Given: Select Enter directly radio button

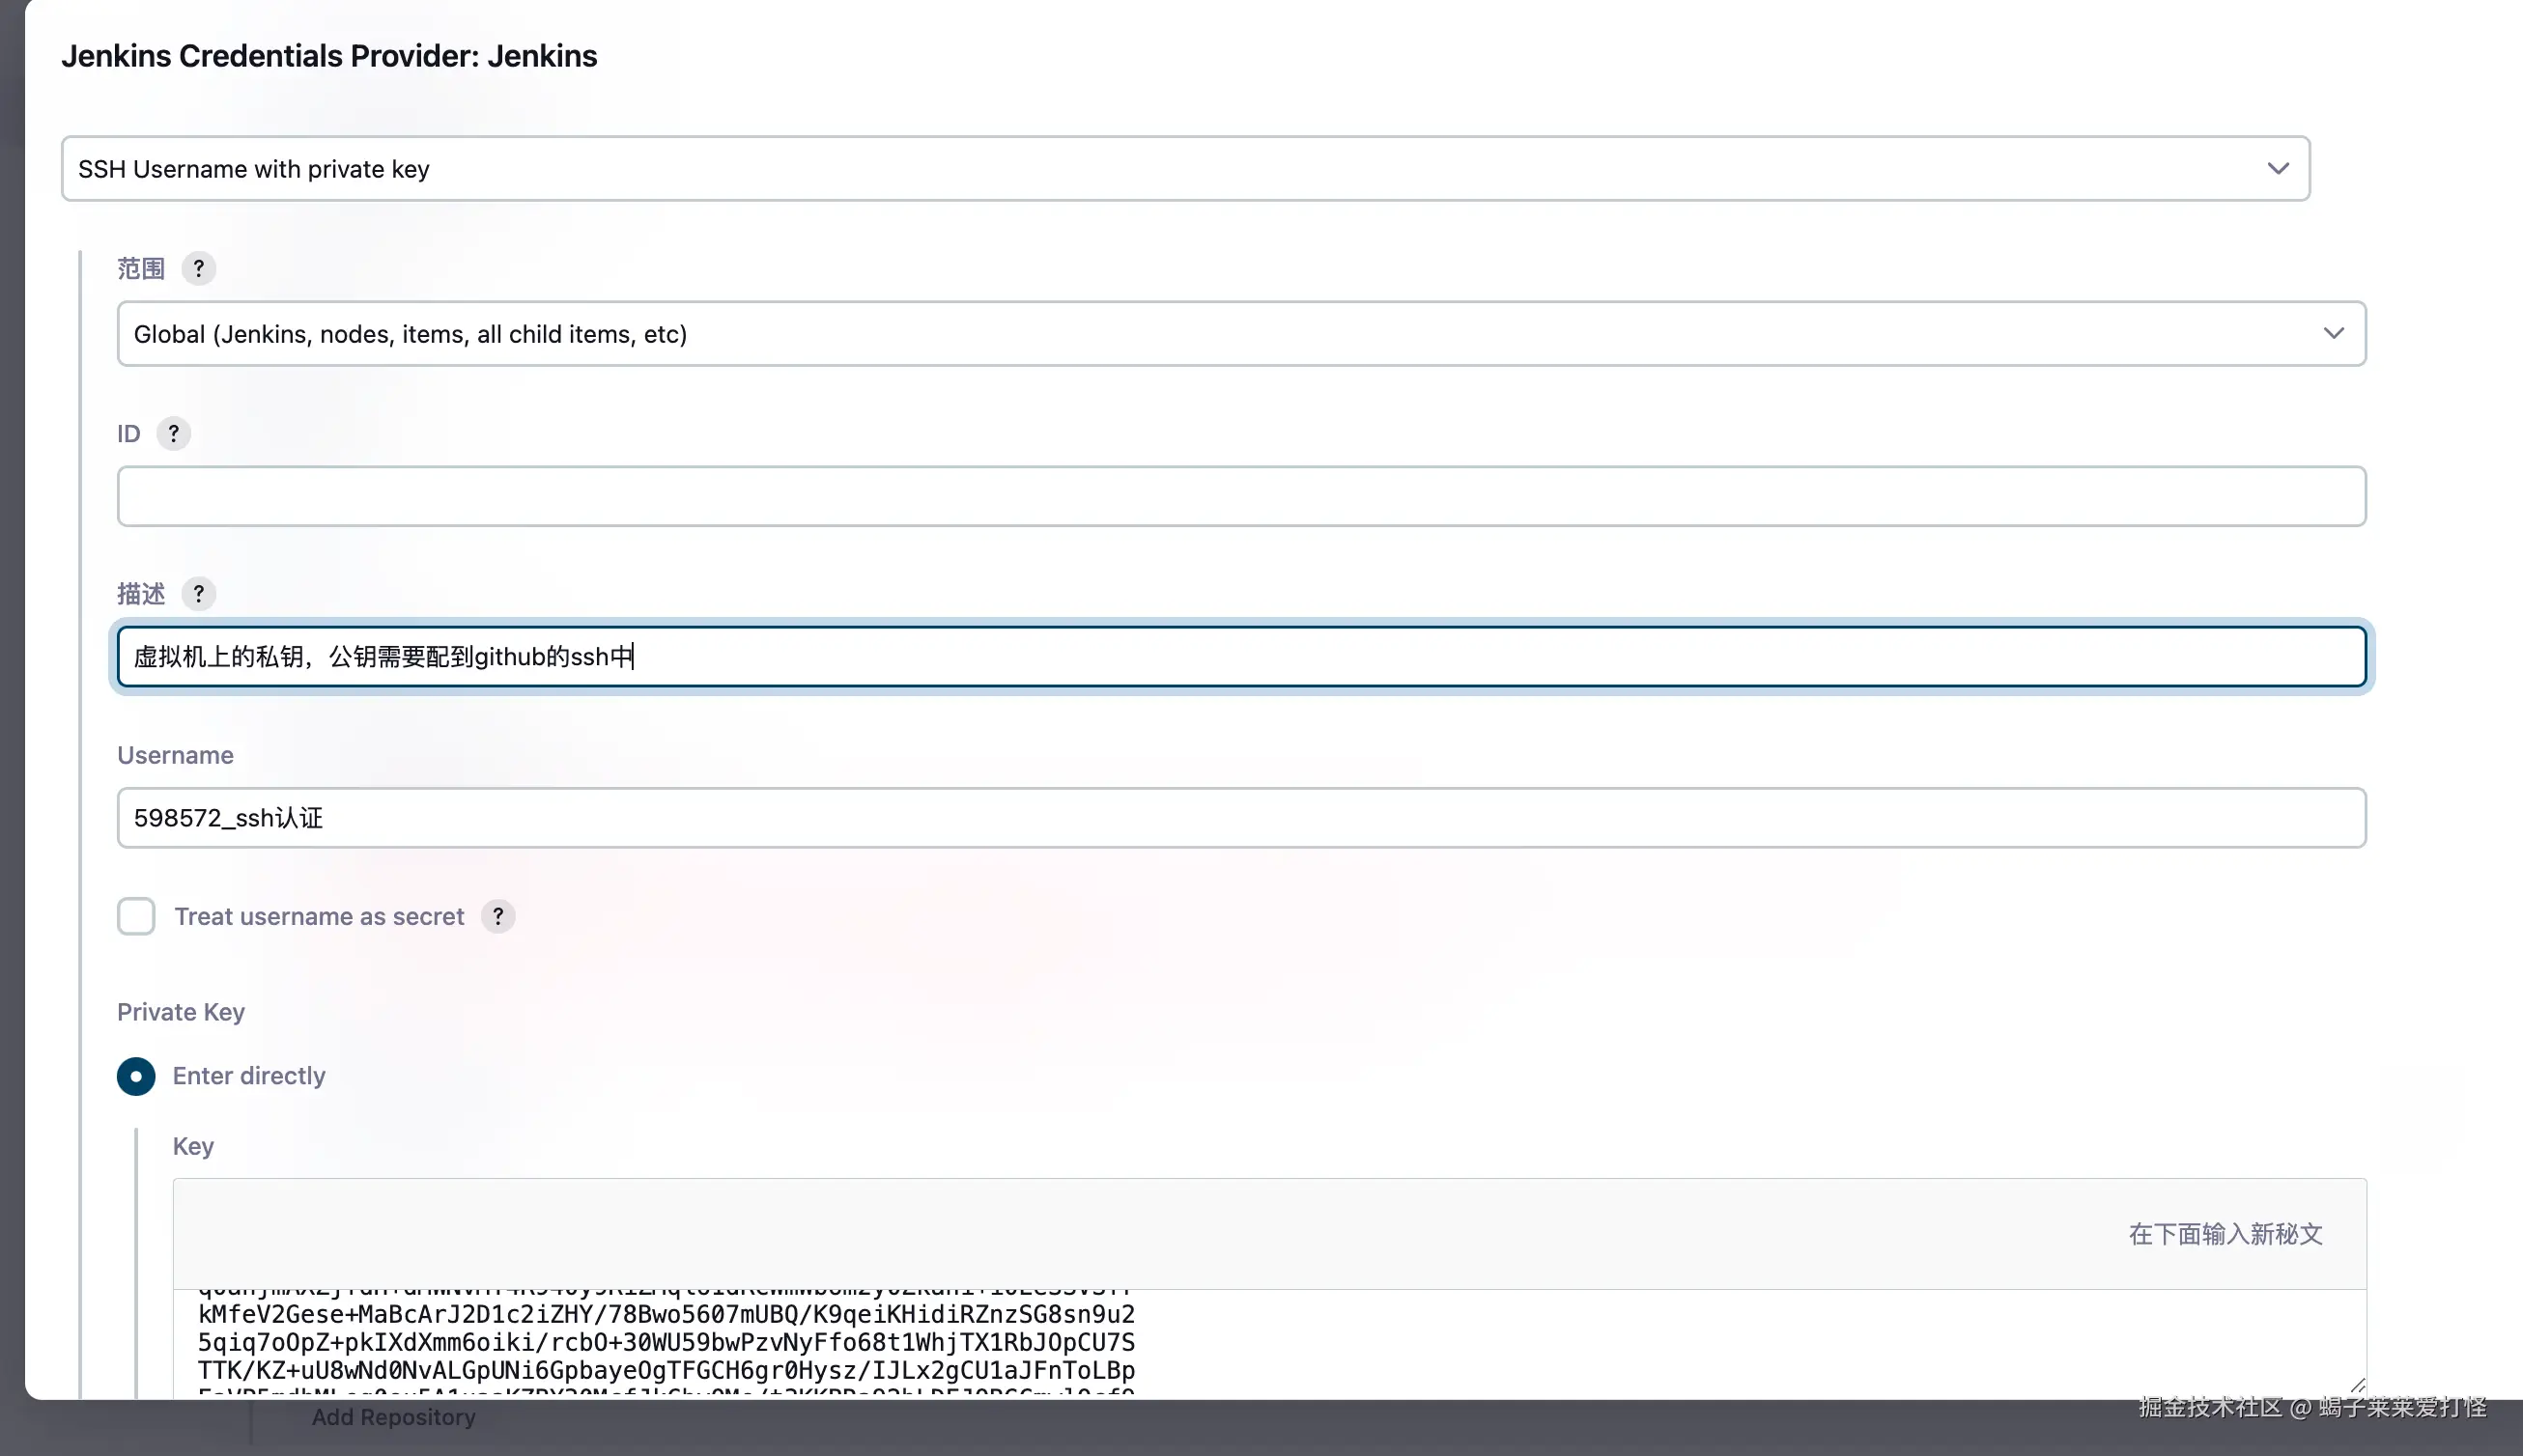Looking at the screenshot, I should (136, 1076).
